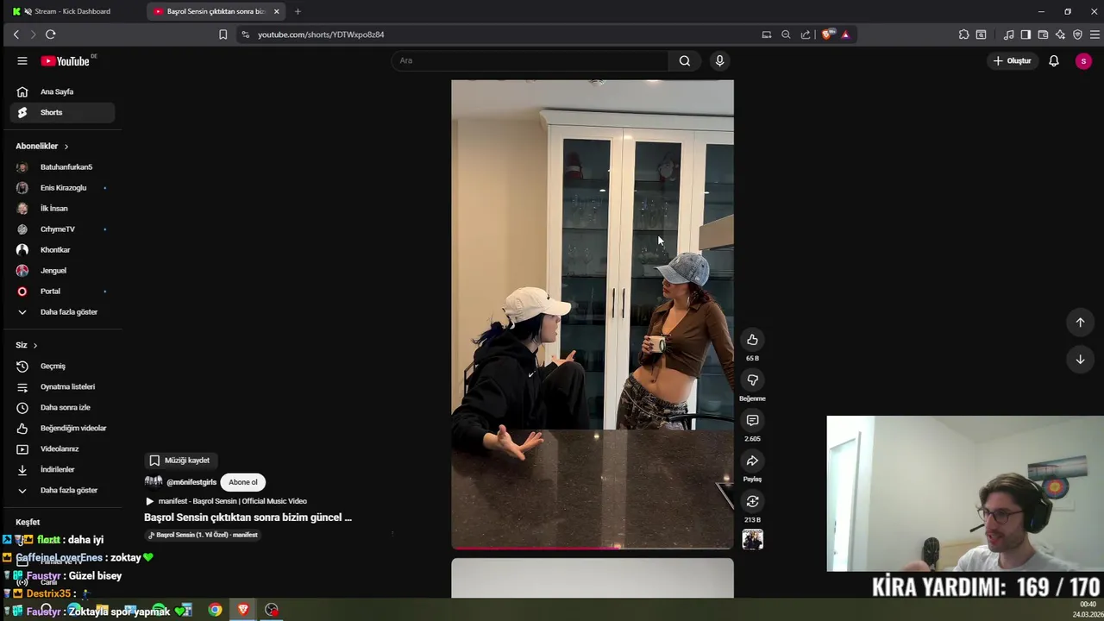Like the Short with thumbs-up

pyautogui.click(x=752, y=340)
